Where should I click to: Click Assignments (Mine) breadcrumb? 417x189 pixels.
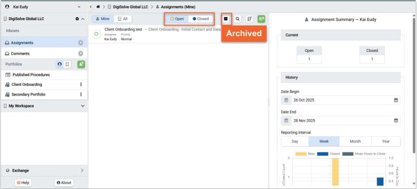pos(178,7)
